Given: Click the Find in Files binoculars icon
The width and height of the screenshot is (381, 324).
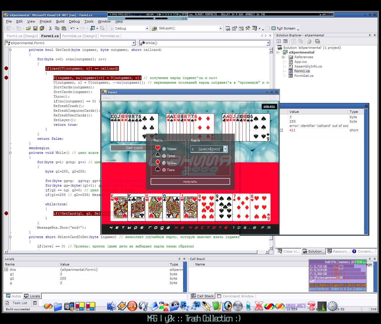Looking at the screenshot, I should pyautogui.click(x=155, y=29).
